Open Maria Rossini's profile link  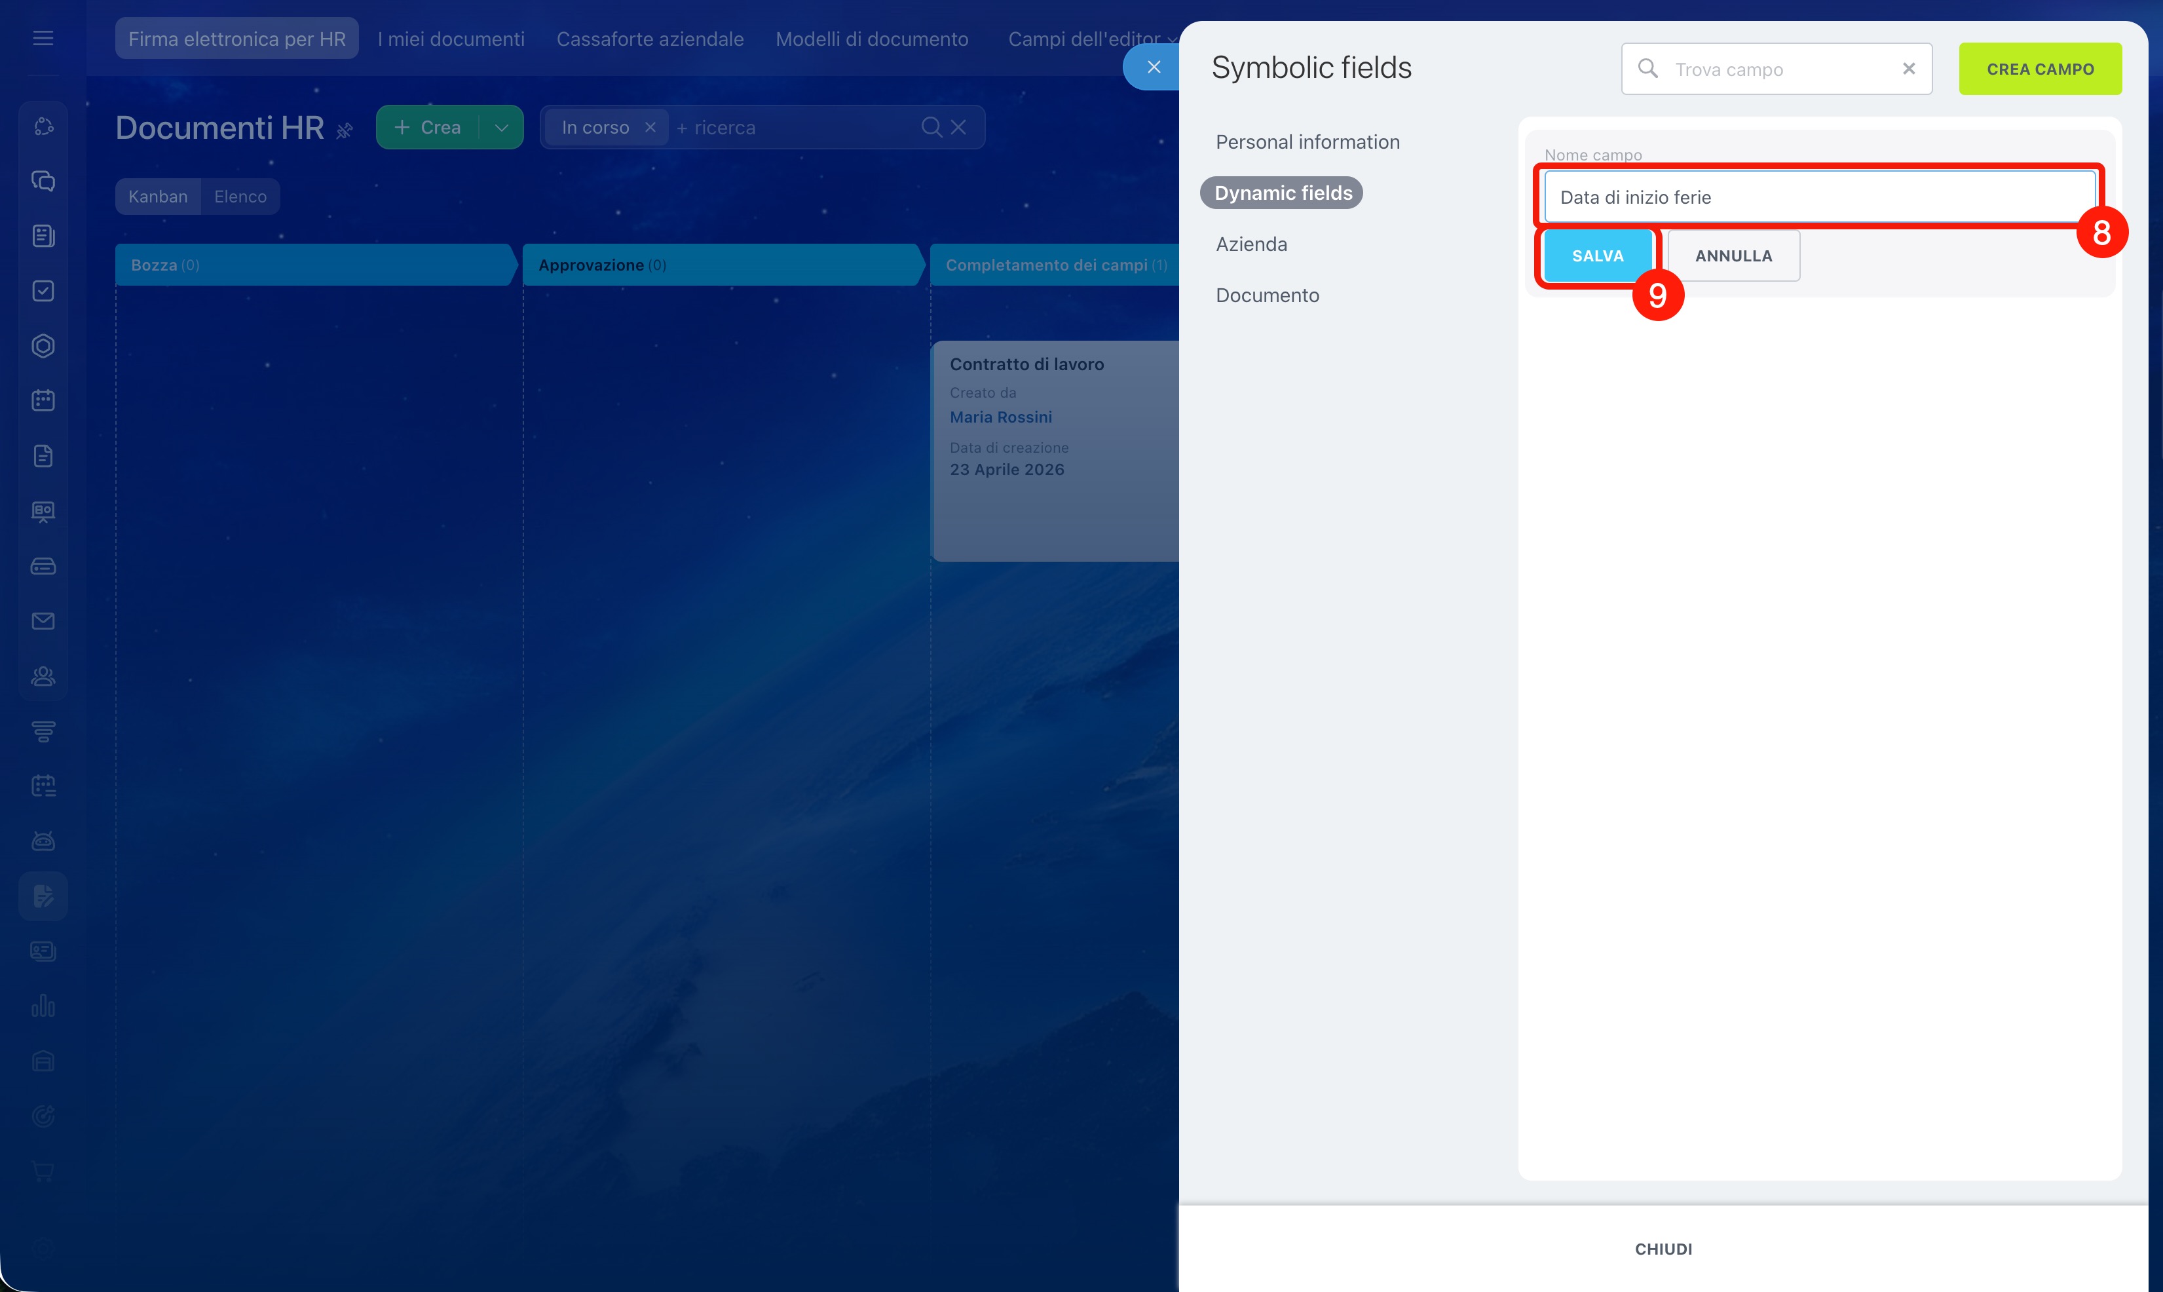click(x=1000, y=417)
